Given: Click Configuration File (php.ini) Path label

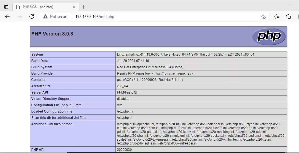Looking at the screenshot, I should (56, 105).
